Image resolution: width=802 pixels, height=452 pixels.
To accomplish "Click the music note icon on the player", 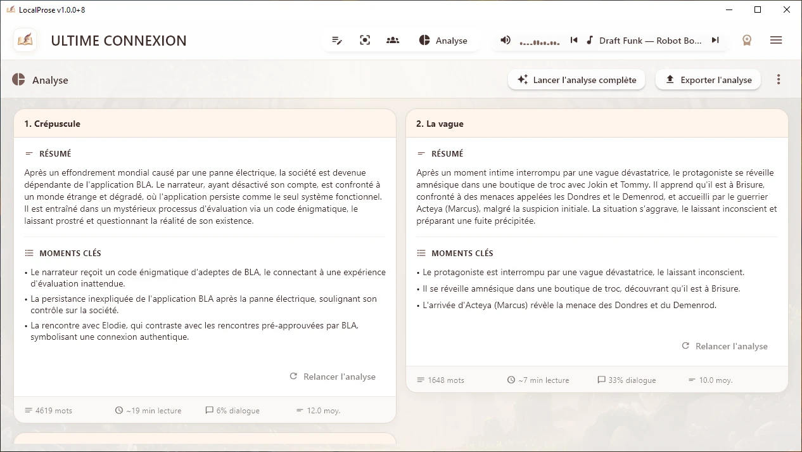I will [x=590, y=40].
